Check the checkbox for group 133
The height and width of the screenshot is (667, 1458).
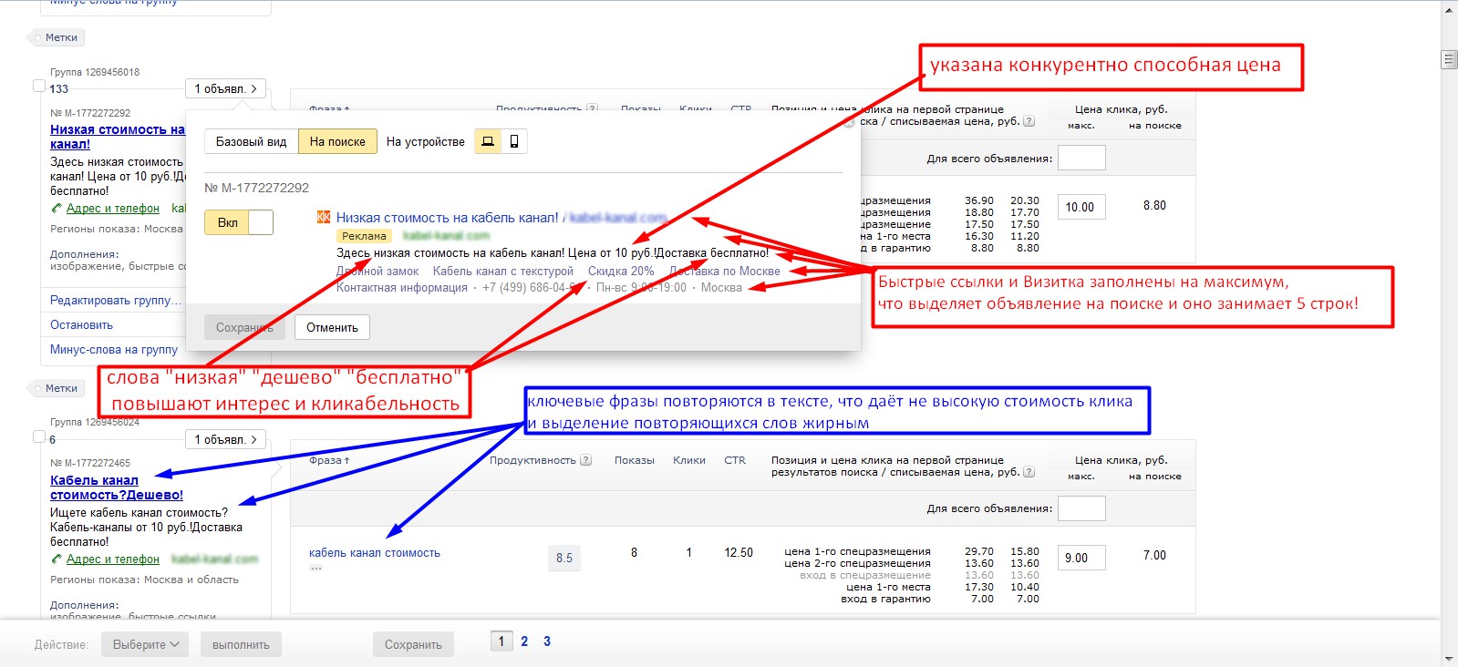39,86
